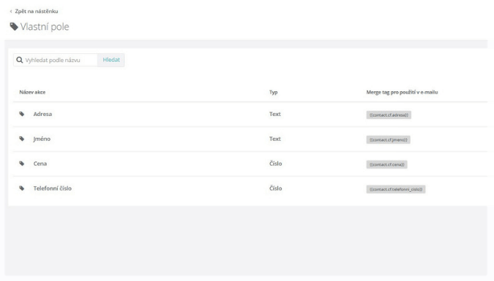Screen dimensions: 494x281
Task: Select the contact.cf.telefonni_cislo merge tag
Action: (396, 189)
